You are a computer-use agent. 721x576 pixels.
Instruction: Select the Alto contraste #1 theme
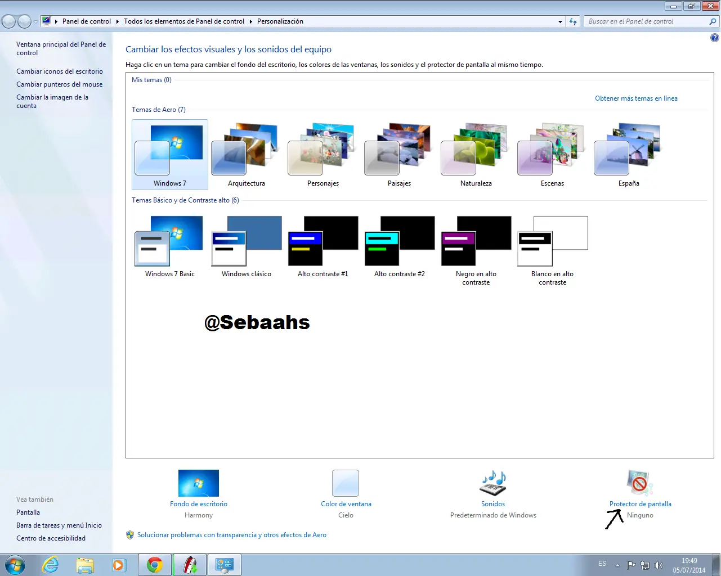(x=323, y=246)
